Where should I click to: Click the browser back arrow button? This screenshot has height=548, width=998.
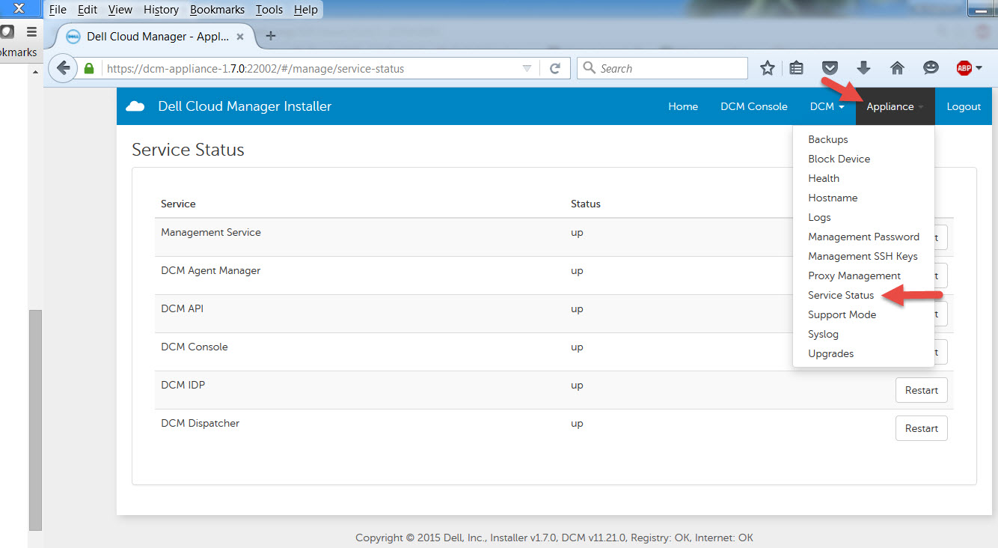(x=64, y=68)
